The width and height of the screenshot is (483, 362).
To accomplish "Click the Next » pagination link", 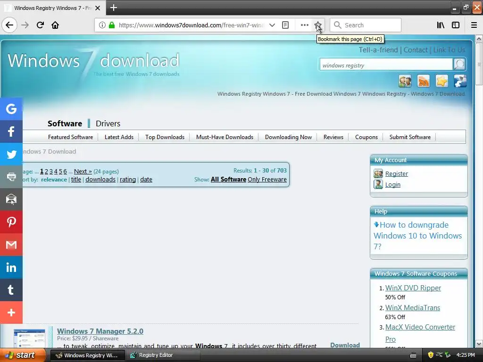I will coord(83,172).
